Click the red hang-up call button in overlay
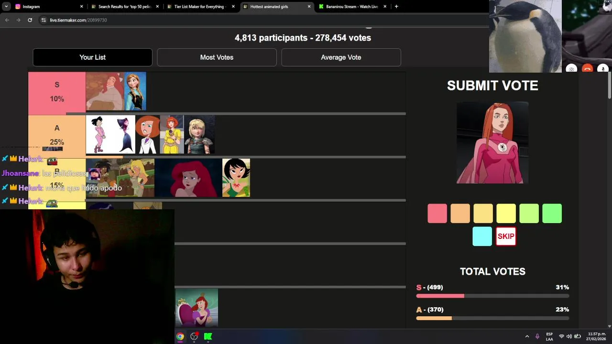This screenshot has width=612, height=344. [x=587, y=69]
